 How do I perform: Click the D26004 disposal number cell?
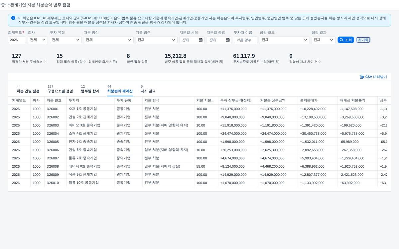(x=55, y=133)
